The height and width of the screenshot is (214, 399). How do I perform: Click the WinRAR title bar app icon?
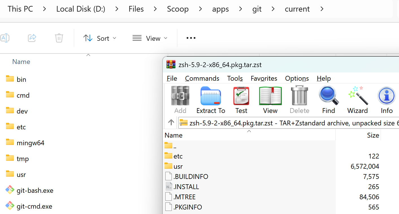point(171,65)
